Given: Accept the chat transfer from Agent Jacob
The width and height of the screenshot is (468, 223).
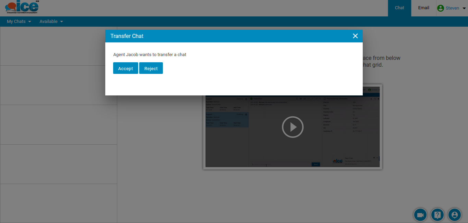Looking at the screenshot, I should click(125, 68).
